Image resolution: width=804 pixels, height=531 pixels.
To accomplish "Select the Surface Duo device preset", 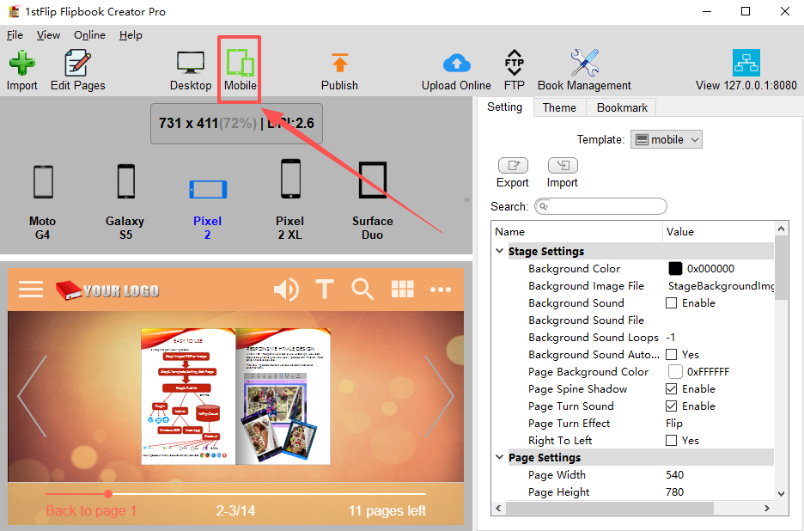I will [372, 200].
